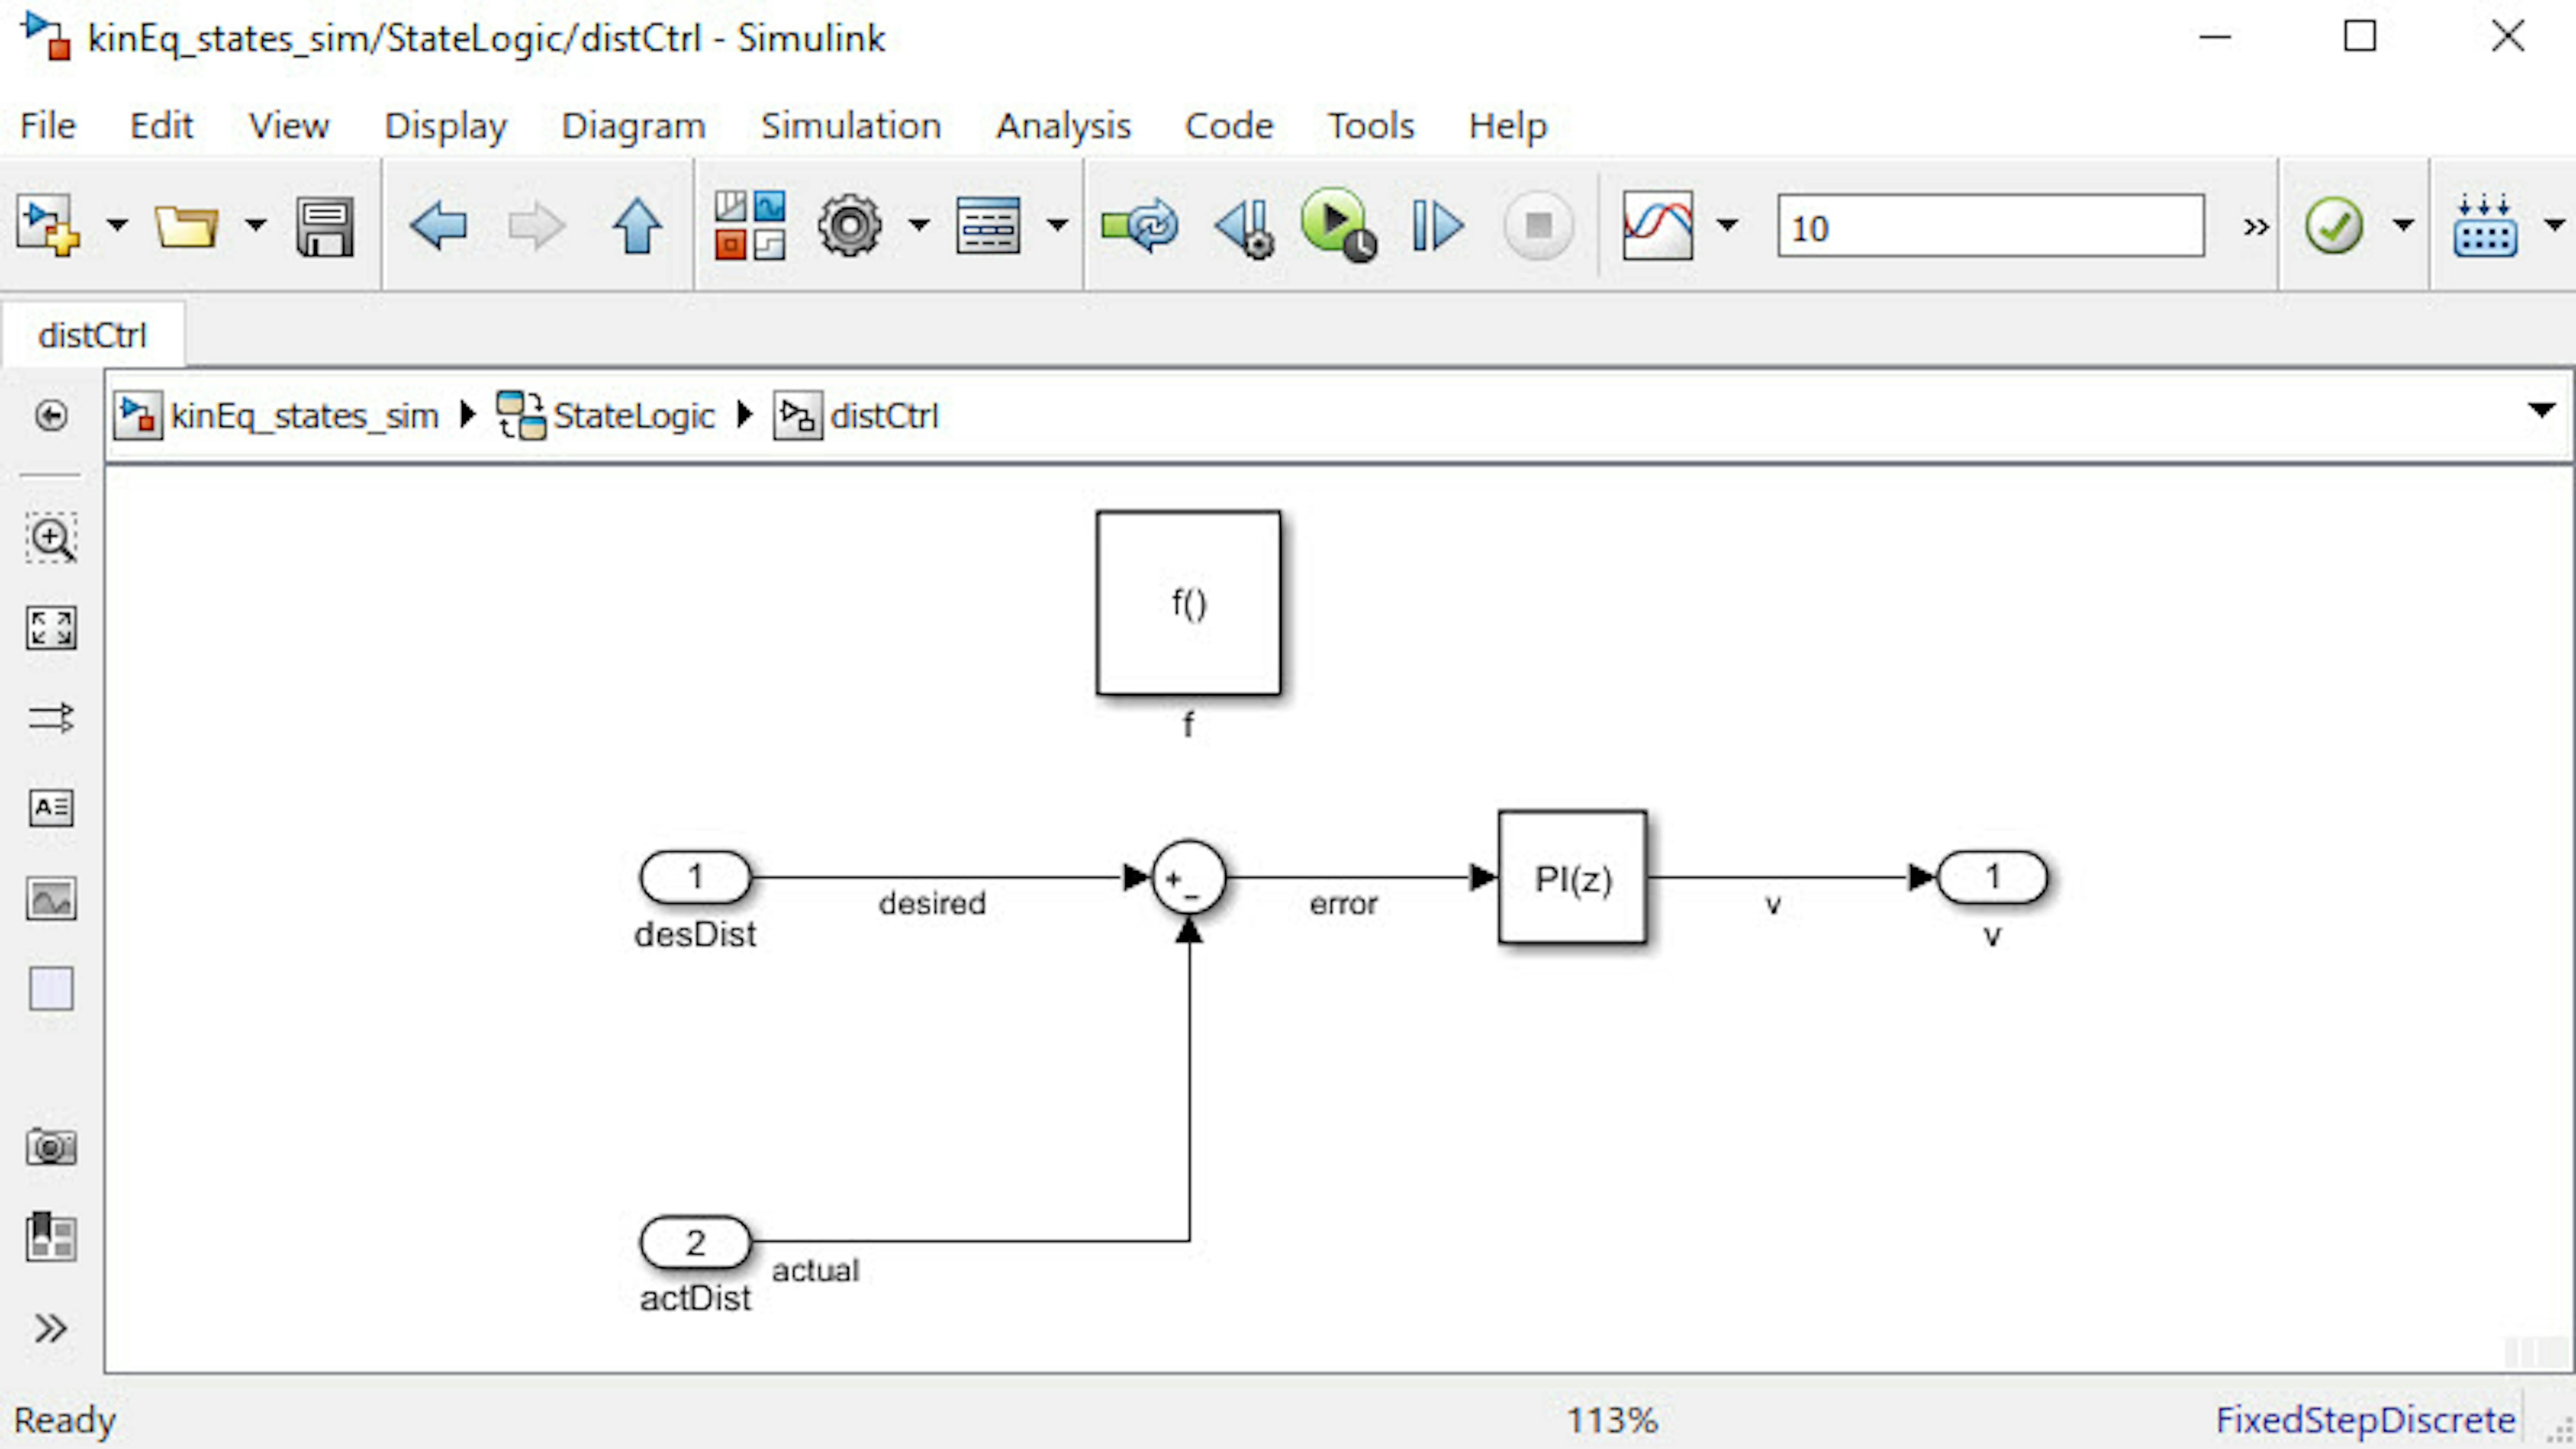
Task: Open the File menu
Action: coord(48,125)
